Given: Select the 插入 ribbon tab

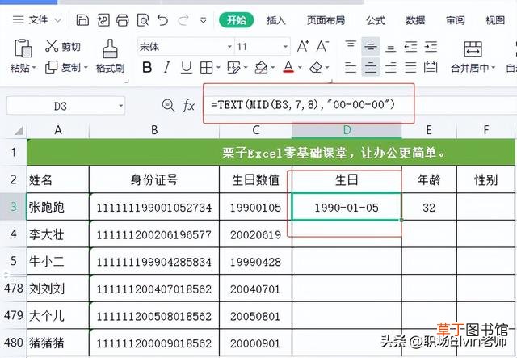Looking at the screenshot, I should [x=276, y=20].
